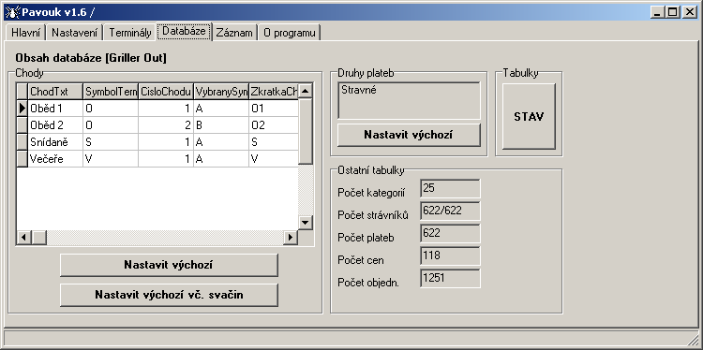This screenshot has width=703, height=350.
Task: Click the O1 cell in ZkratkaCh column
Action: pos(274,109)
